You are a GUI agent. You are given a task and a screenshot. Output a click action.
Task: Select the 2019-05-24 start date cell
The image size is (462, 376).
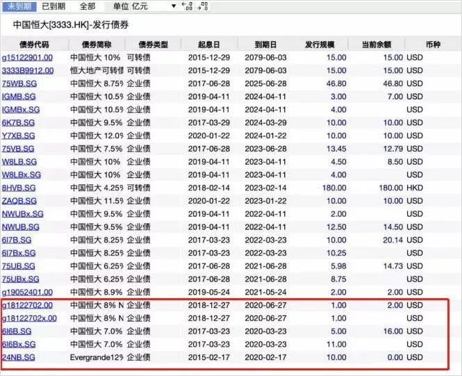(209, 293)
